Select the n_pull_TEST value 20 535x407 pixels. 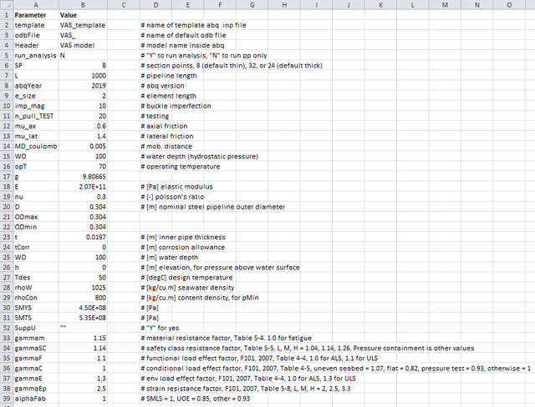pos(83,116)
